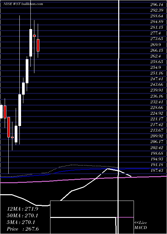
Task: Select the 232.41 price axis label
Action: pyautogui.click(x=156, y=102)
